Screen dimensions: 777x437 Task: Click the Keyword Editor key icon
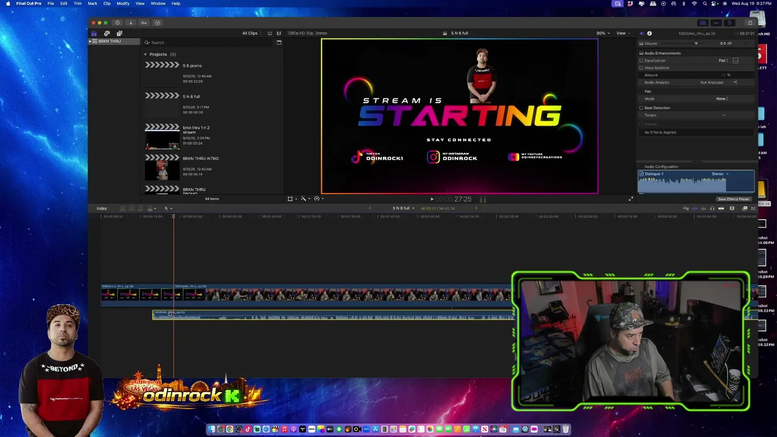(x=144, y=23)
